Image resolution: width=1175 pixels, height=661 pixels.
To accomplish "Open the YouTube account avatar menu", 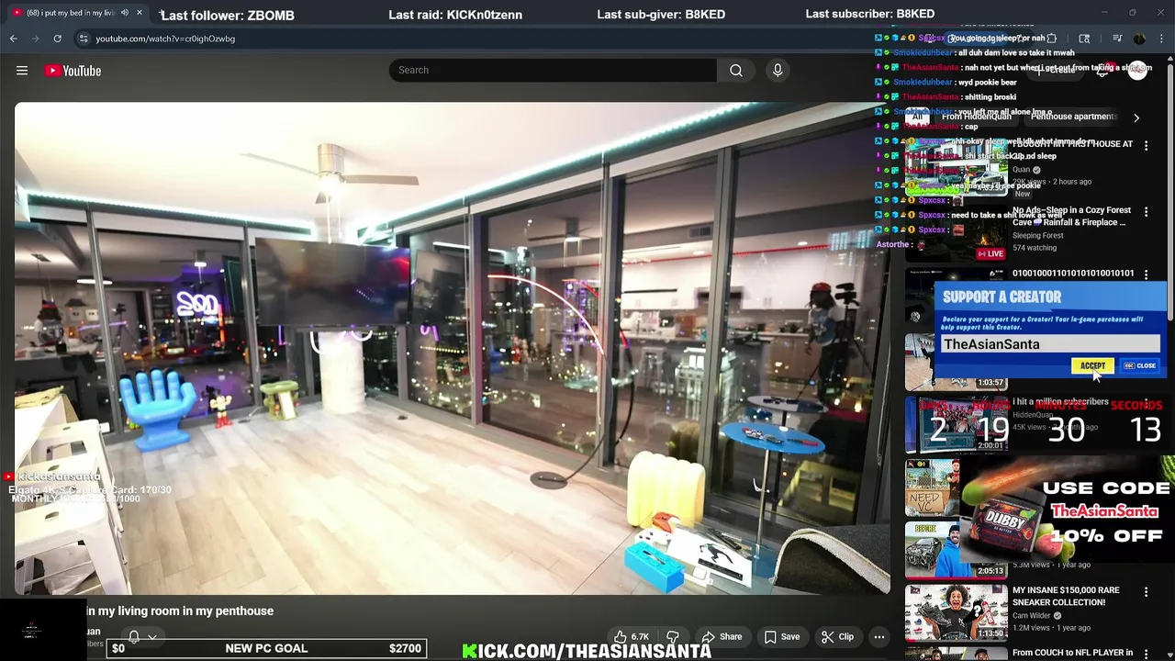I will [1137, 71].
